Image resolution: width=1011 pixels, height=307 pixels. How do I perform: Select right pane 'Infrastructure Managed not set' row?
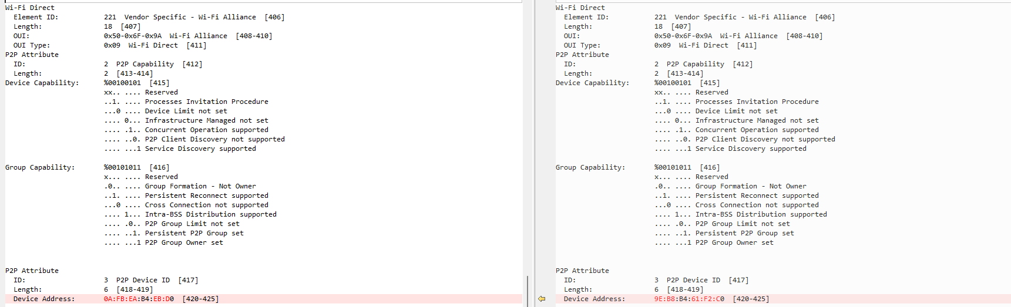[737, 120]
